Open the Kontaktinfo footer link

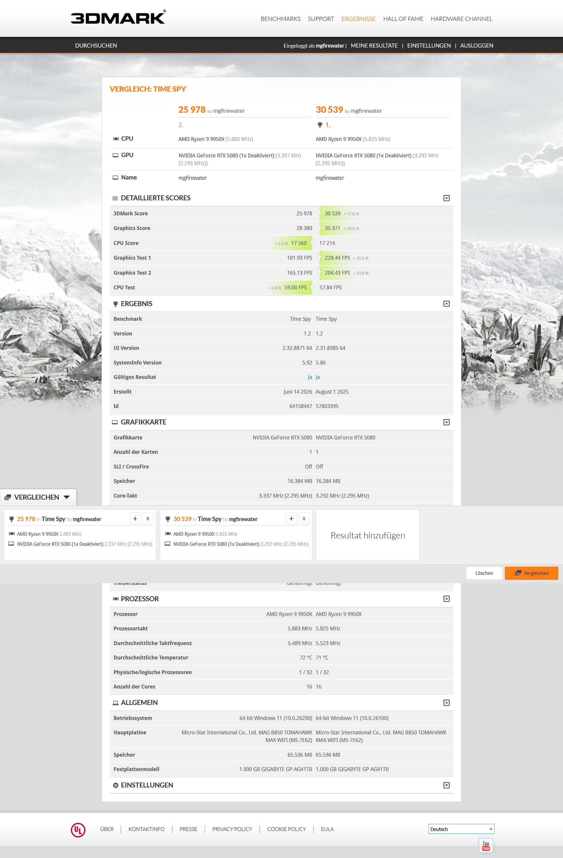click(146, 829)
